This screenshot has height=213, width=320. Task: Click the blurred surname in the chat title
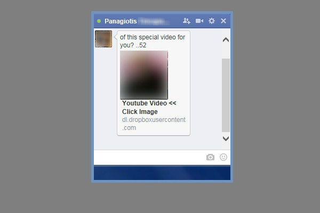(x=154, y=21)
